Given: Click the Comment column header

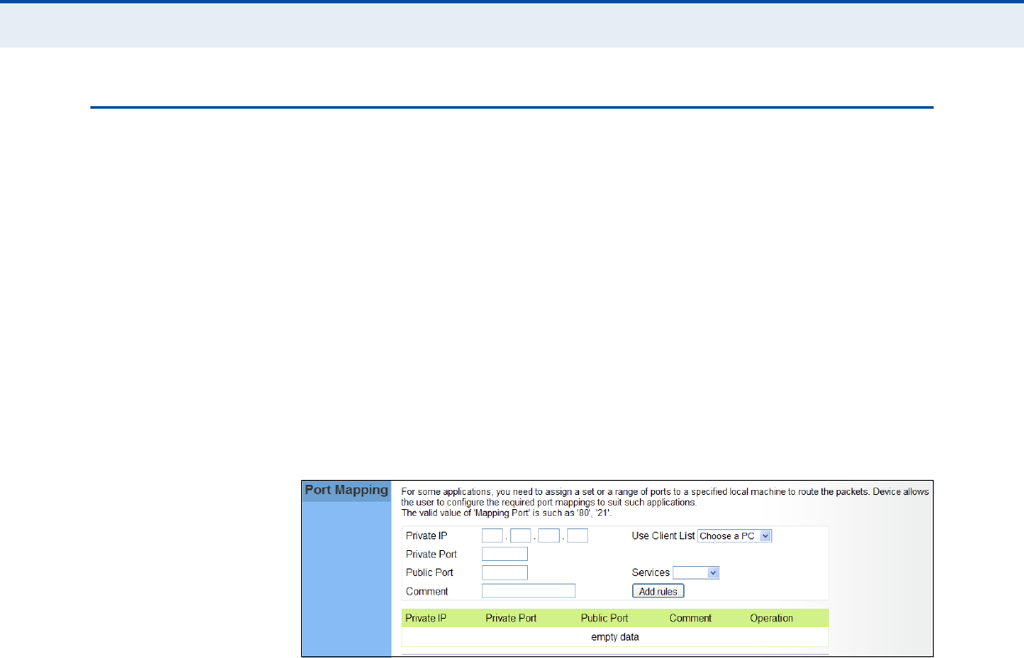Looking at the screenshot, I should tap(690, 619).
